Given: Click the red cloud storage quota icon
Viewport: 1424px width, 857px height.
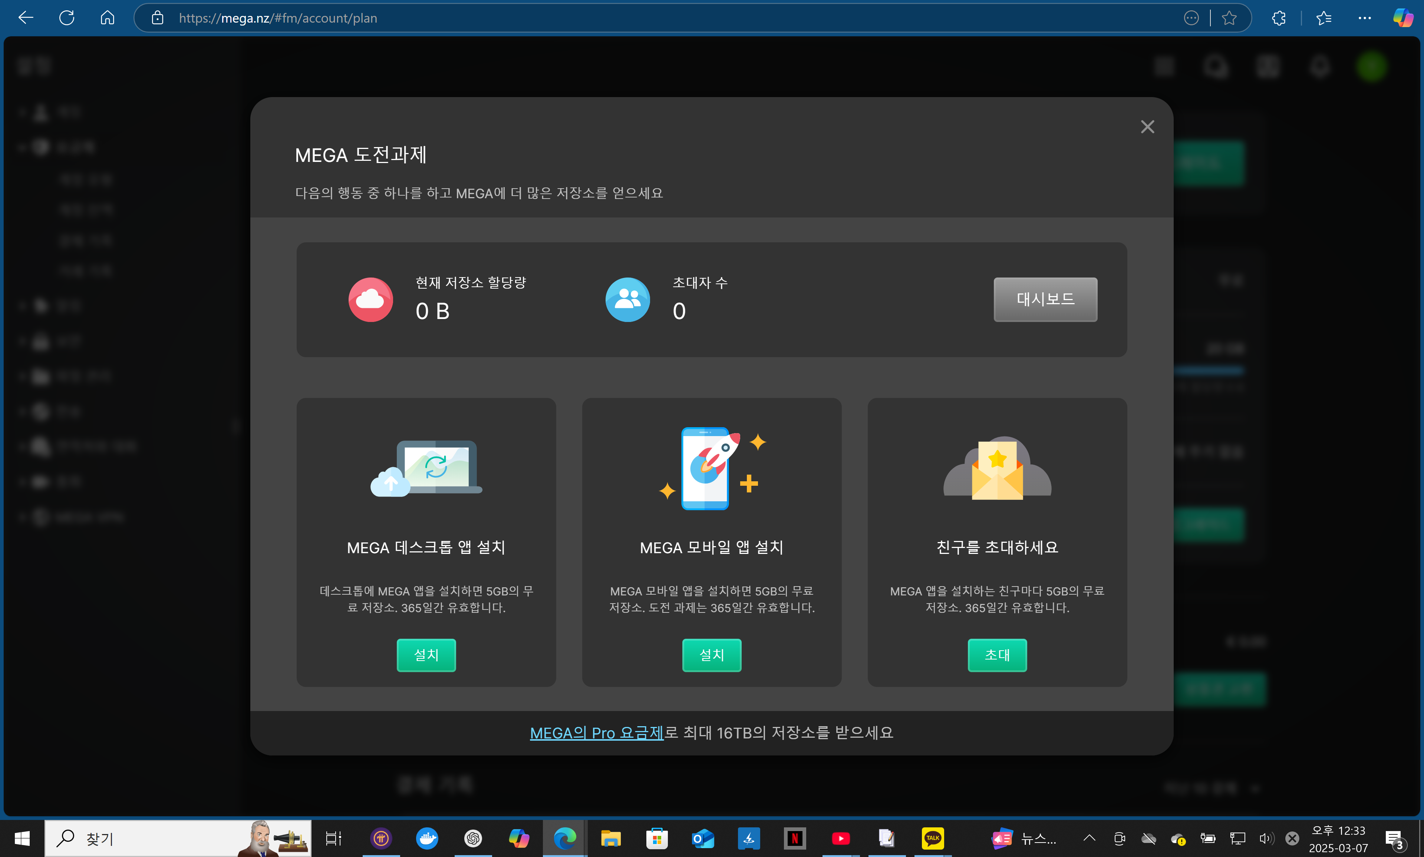Looking at the screenshot, I should (x=370, y=299).
